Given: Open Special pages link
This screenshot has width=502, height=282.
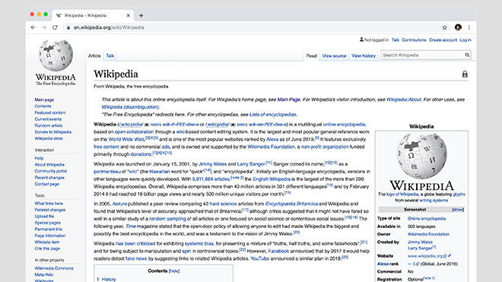Looking at the screenshot, I should click(x=48, y=223).
